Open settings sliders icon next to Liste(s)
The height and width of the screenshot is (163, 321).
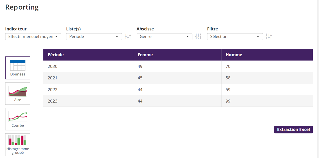tap(128, 37)
